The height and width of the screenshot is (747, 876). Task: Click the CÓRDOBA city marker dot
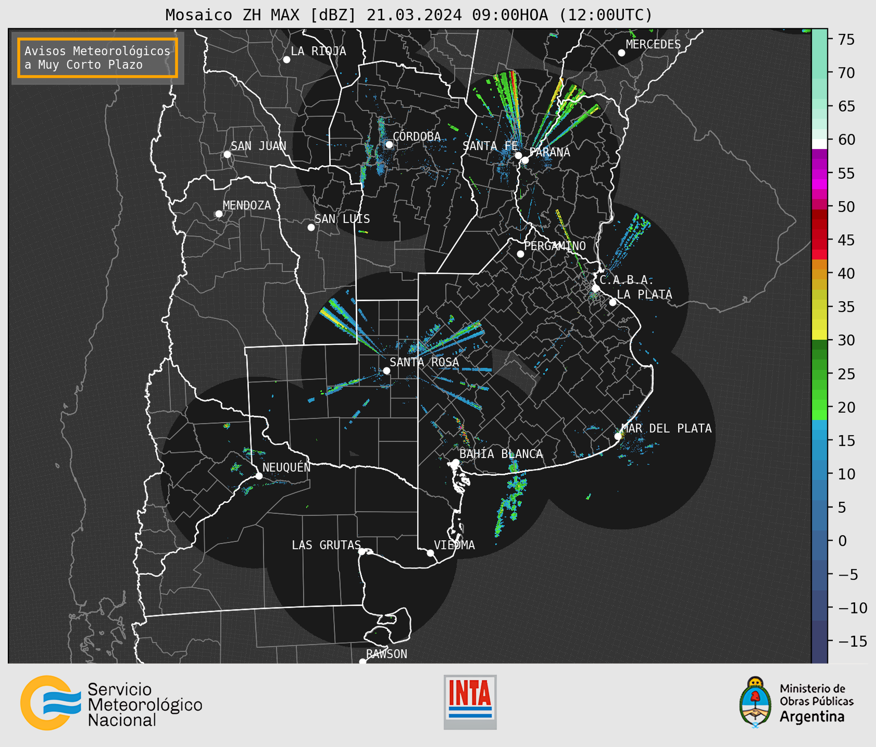(389, 144)
